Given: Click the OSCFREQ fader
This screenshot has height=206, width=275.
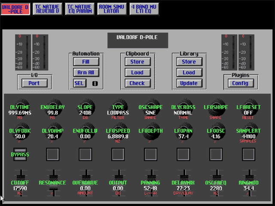Looking at the screenshot, I should click(217, 183).
